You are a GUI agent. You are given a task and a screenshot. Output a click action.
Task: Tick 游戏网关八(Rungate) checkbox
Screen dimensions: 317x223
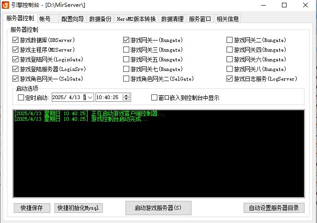click(x=229, y=69)
